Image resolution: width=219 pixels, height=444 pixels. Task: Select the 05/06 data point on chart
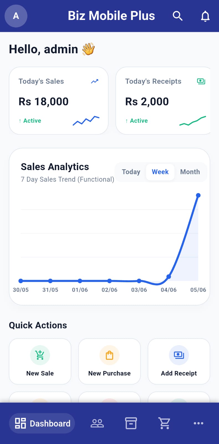[x=198, y=195]
